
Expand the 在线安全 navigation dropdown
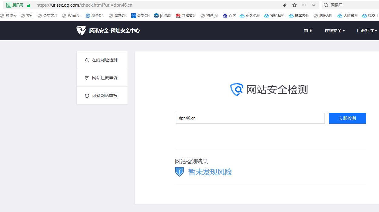(335, 31)
